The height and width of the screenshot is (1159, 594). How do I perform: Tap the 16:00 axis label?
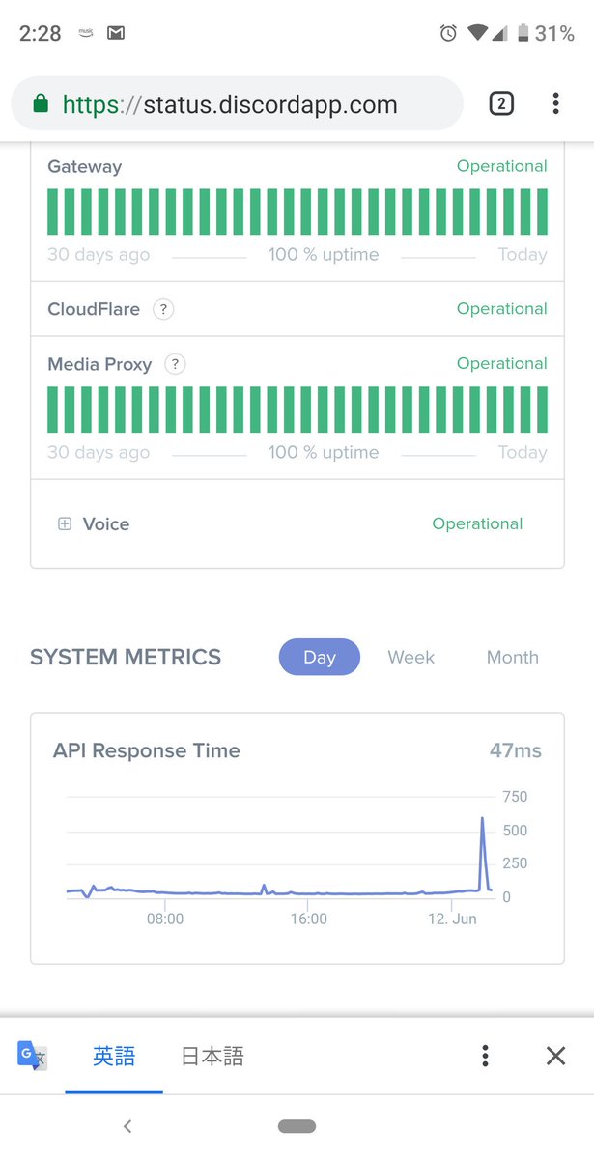tap(309, 919)
